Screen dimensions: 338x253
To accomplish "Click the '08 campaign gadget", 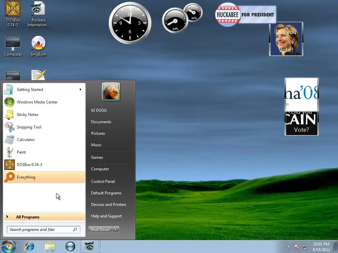I will click(x=302, y=95).
